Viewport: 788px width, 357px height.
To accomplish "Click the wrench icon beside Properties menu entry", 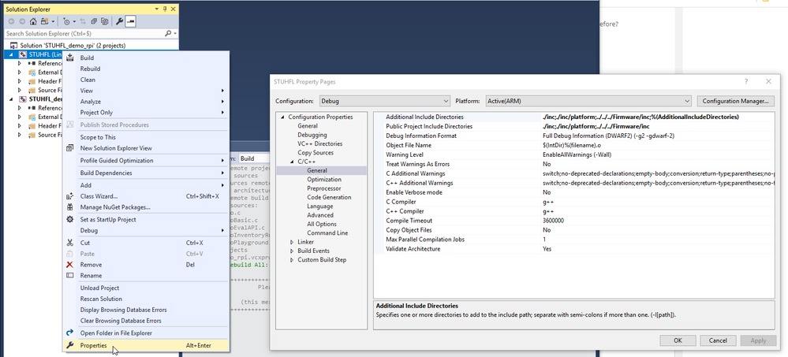I will pyautogui.click(x=70, y=345).
